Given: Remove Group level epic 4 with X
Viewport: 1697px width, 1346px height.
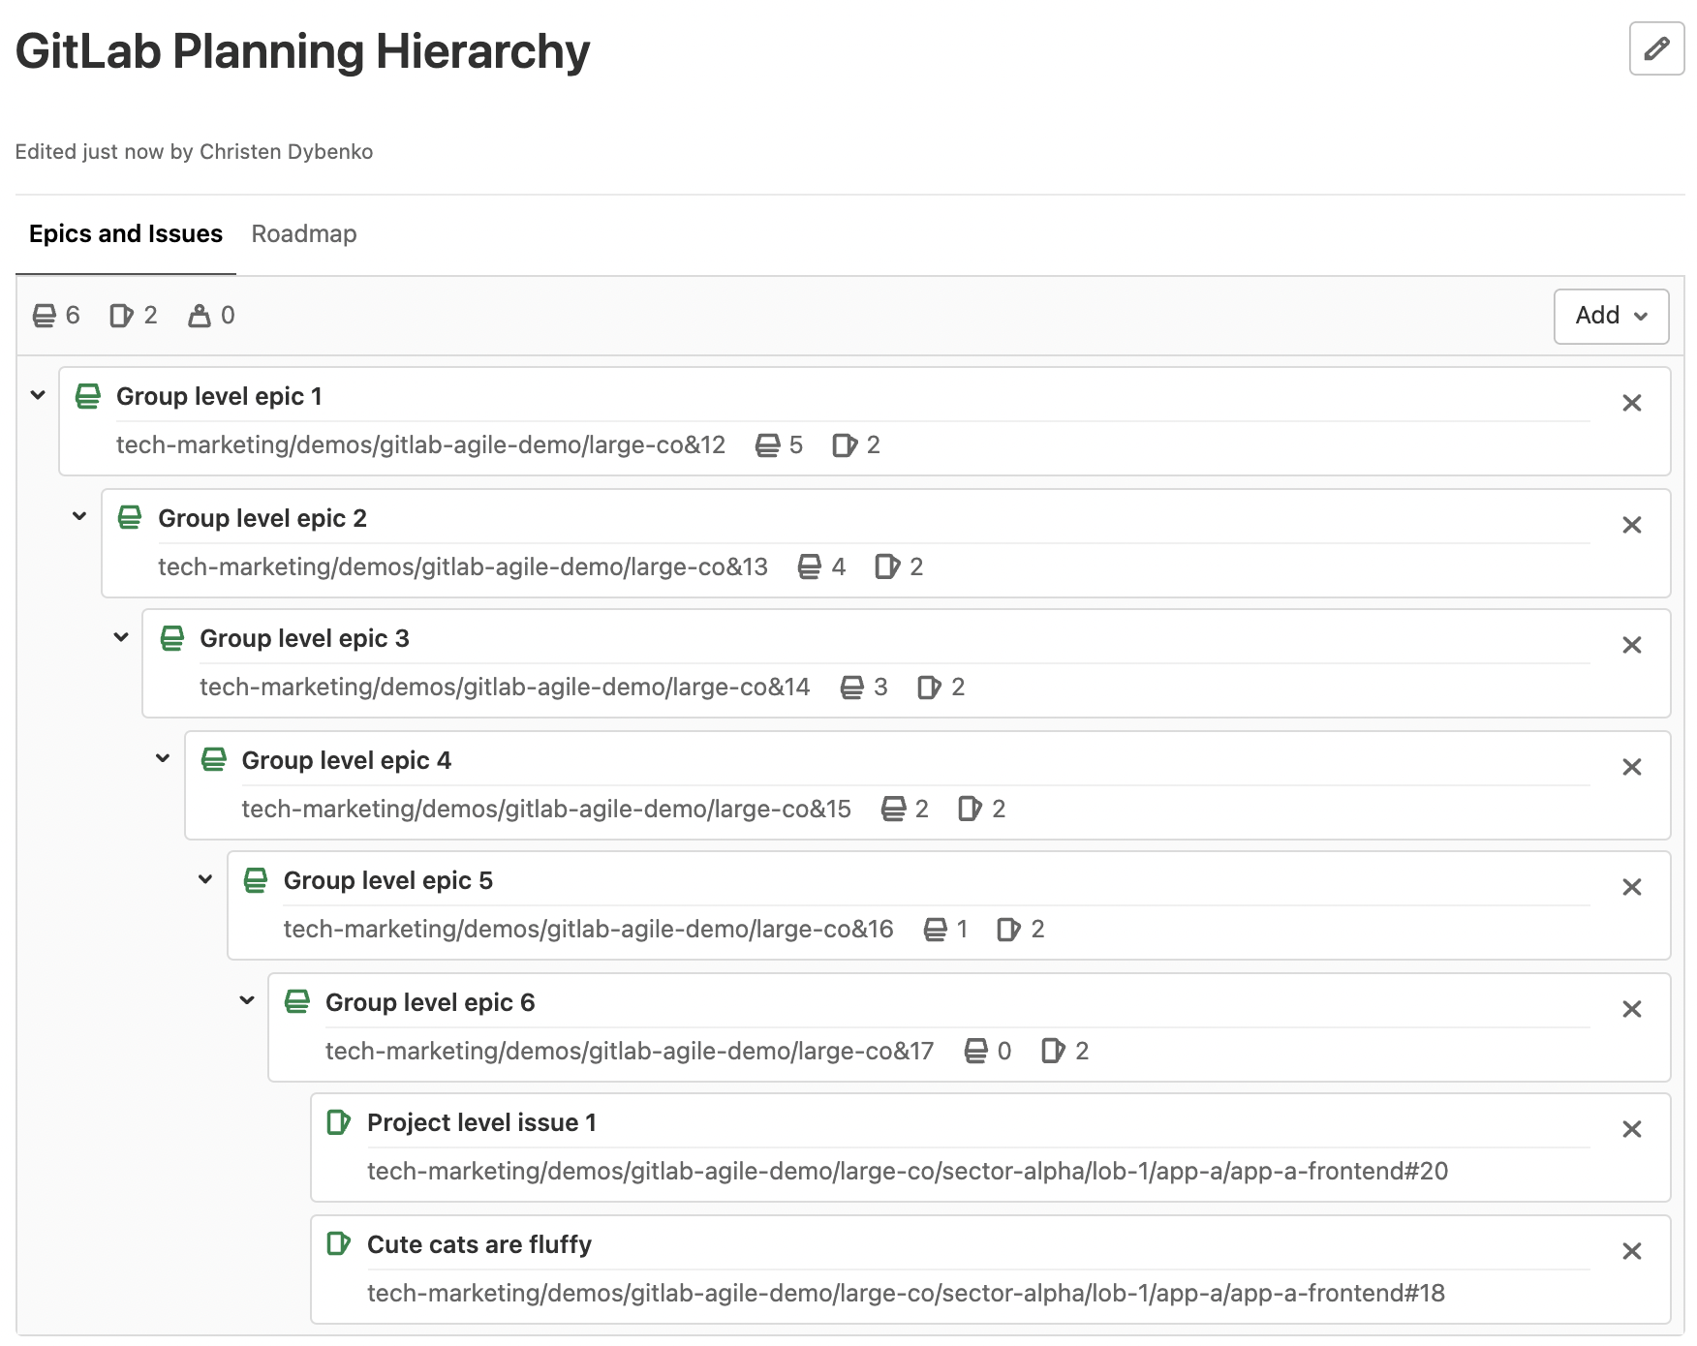Looking at the screenshot, I should tap(1632, 767).
